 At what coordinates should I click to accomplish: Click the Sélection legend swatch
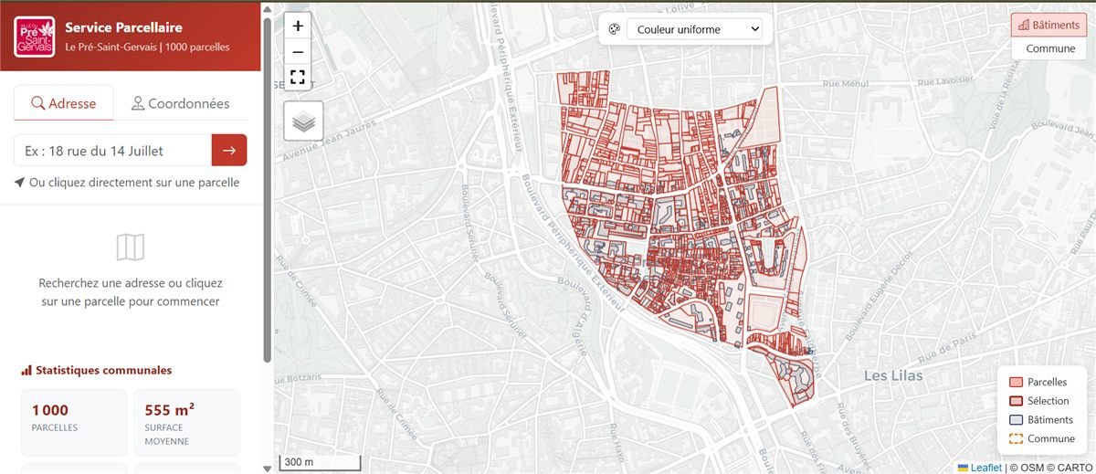1016,401
